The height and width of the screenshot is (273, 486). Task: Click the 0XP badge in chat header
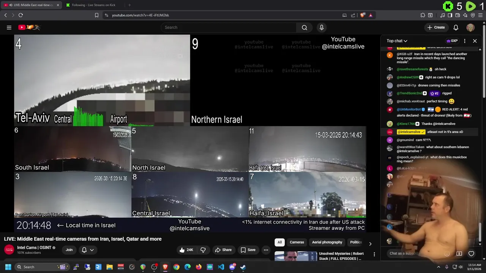(x=452, y=41)
